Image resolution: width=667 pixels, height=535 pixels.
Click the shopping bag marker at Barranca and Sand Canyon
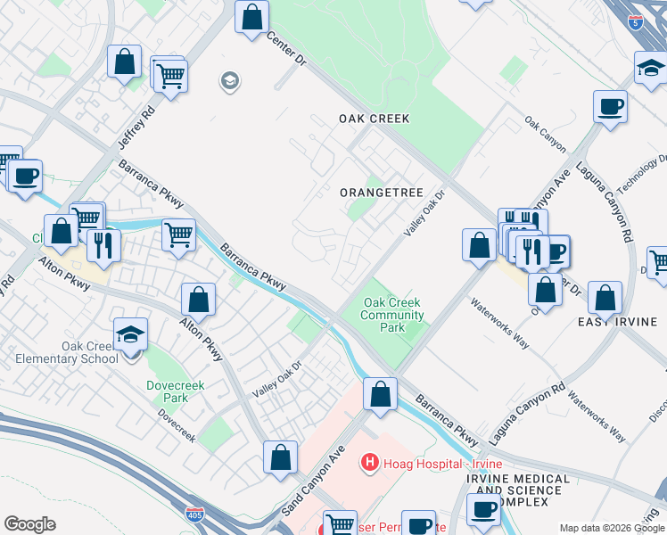click(380, 395)
